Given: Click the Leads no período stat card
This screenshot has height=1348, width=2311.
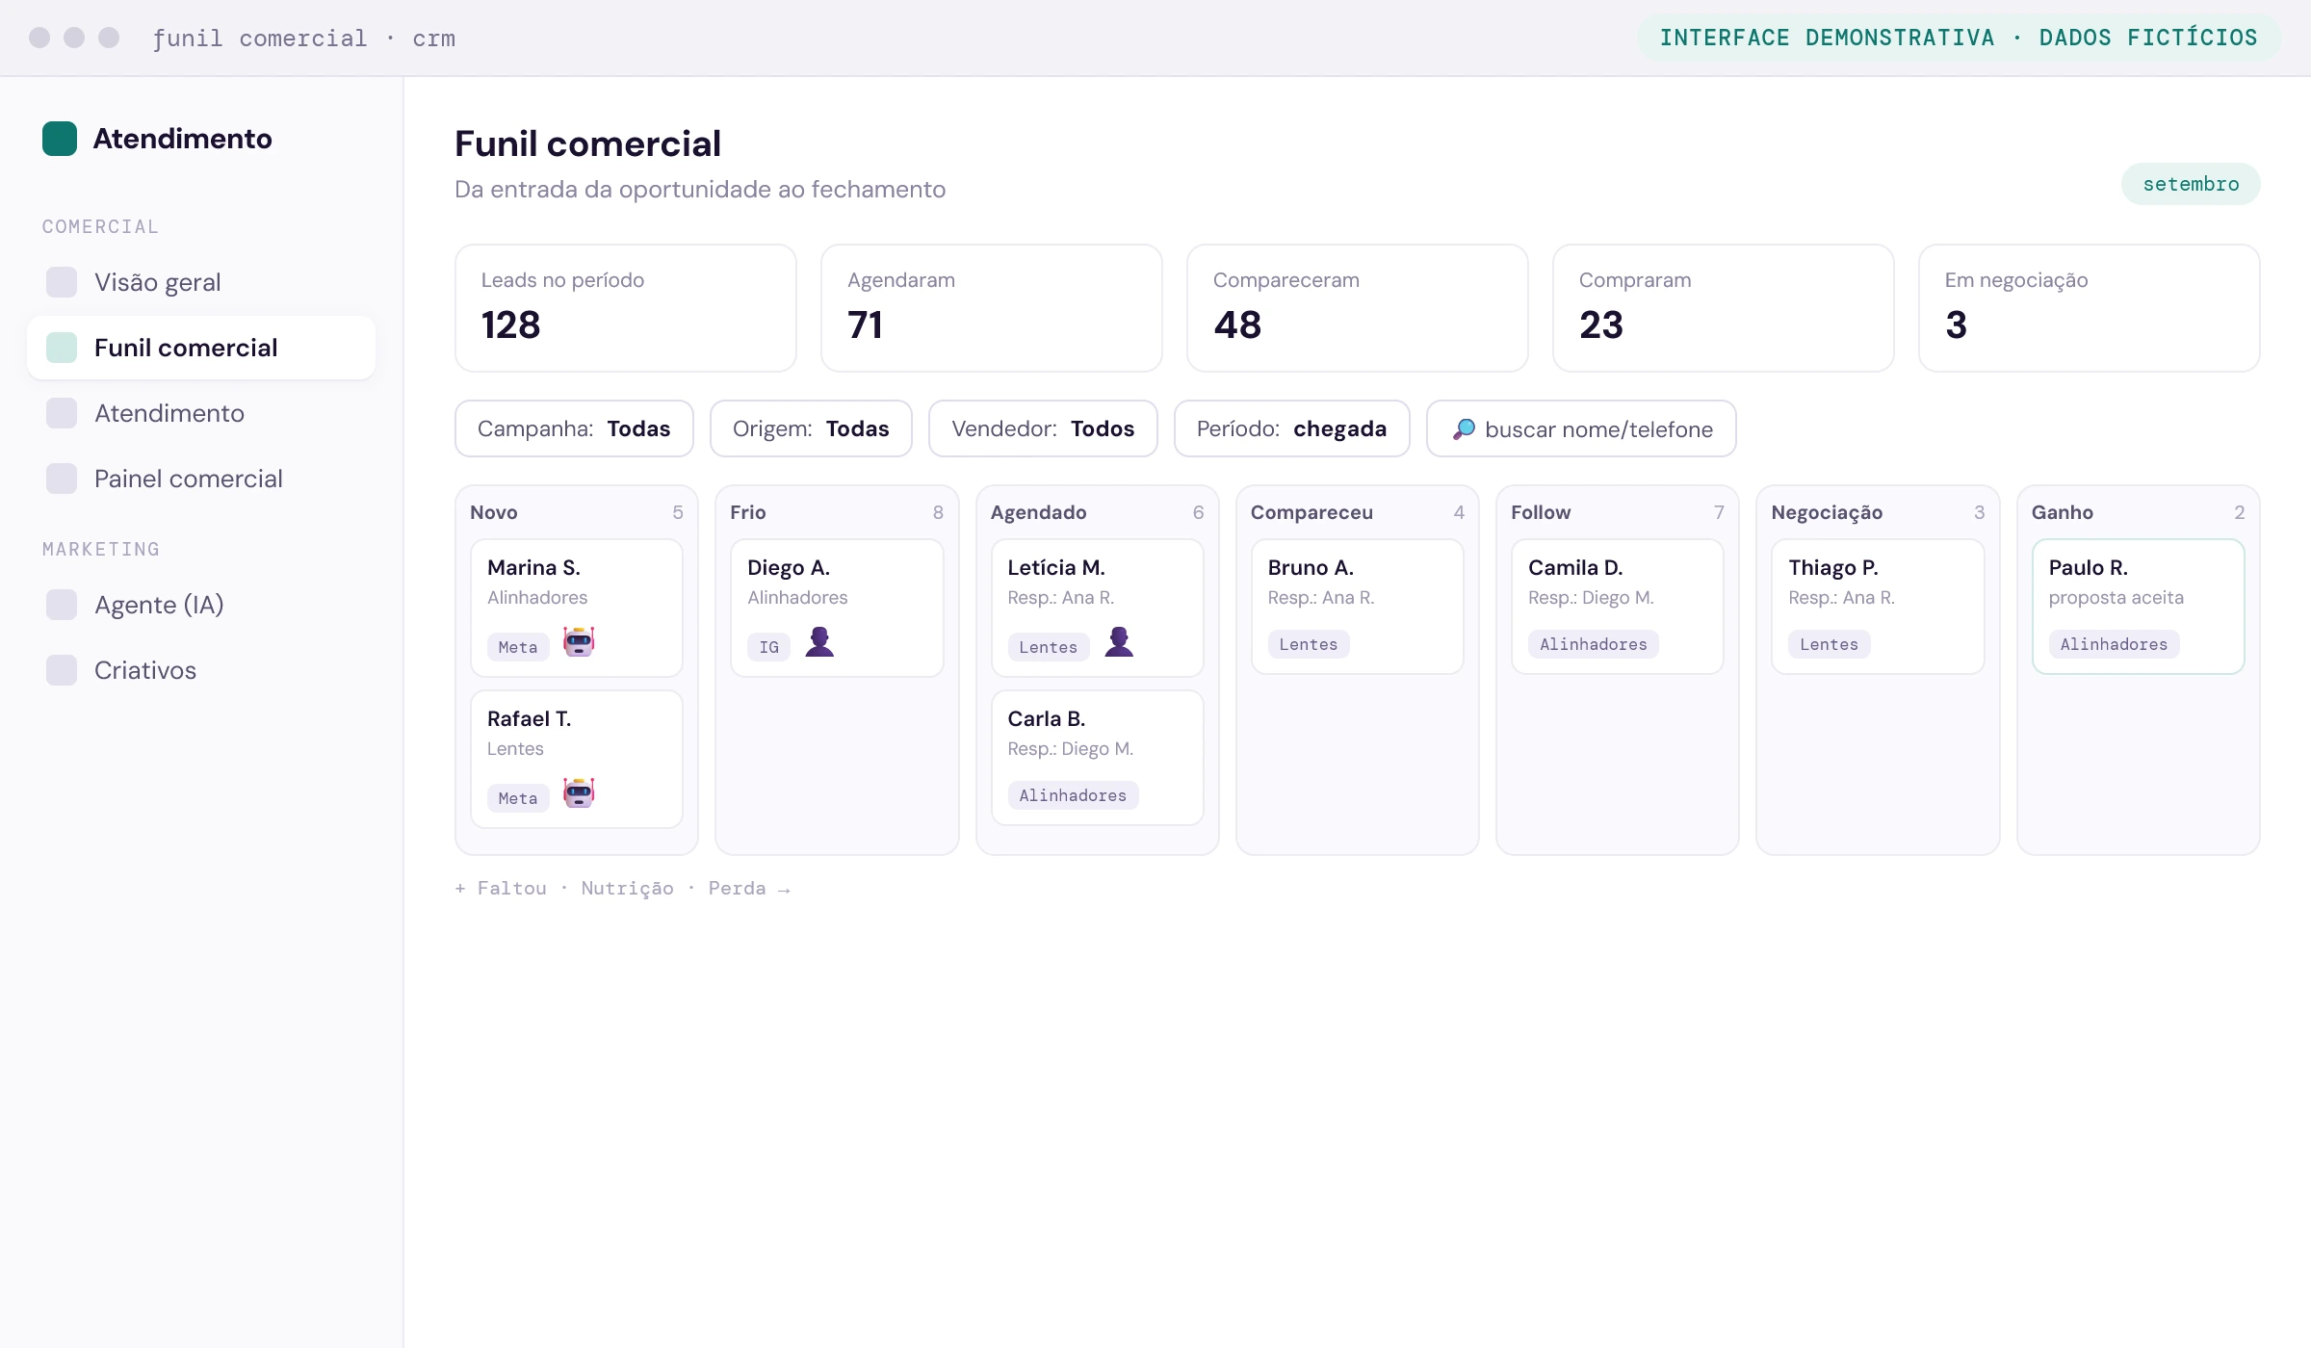Looking at the screenshot, I should pos(625,307).
